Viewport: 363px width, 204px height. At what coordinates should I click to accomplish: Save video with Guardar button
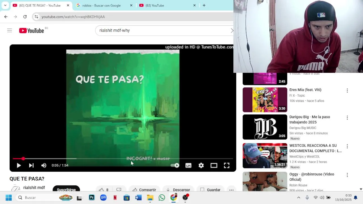[210, 190]
